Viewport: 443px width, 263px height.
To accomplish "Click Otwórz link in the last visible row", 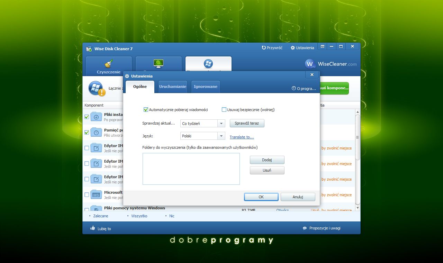I will pos(282,210).
